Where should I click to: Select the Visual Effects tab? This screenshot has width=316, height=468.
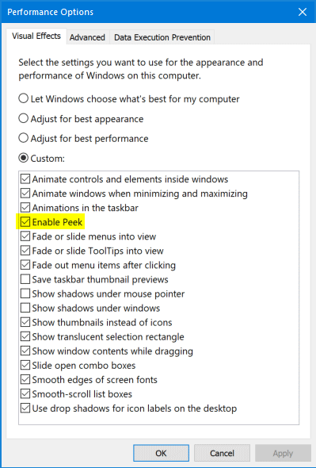point(36,36)
